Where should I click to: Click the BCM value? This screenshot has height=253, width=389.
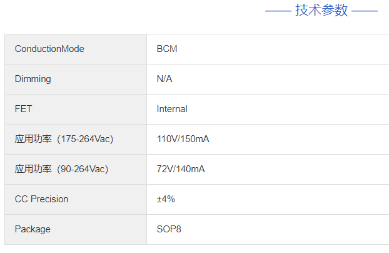(167, 49)
